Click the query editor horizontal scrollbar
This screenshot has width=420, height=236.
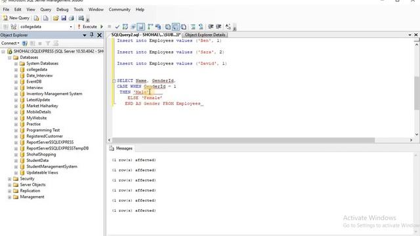pos(243,140)
